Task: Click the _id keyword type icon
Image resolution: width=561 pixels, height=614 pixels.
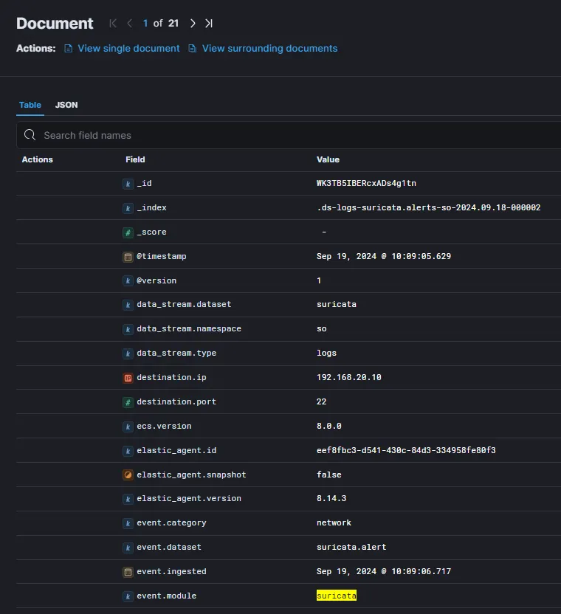Action: [x=128, y=184]
